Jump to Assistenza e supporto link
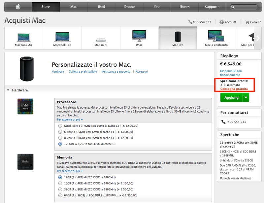This screenshot has width=264, height=203. [116, 71]
